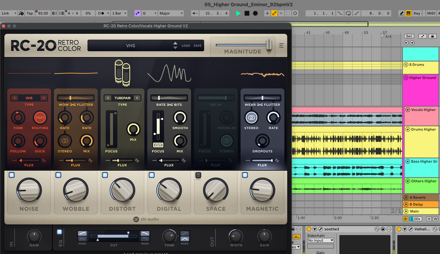Click the MAGNITUDE slider handle
This screenshot has height=254, width=440.
(x=269, y=44)
